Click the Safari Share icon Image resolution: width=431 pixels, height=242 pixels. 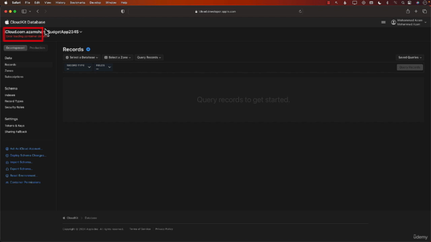click(408, 11)
